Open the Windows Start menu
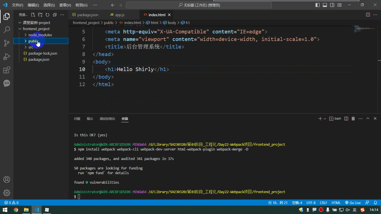 pyautogui.click(x=5, y=210)
